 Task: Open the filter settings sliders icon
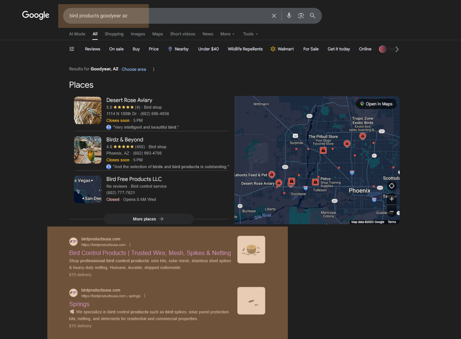72,49
